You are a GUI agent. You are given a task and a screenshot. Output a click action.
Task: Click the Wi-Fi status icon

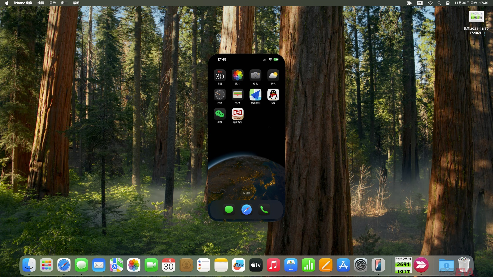tap(430, 3)
